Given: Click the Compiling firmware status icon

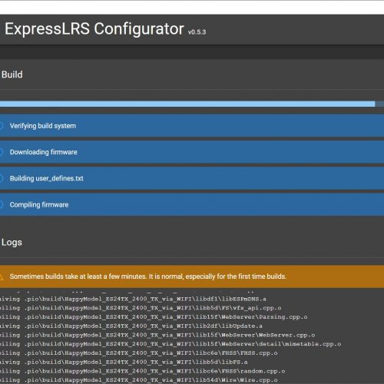Looking at the screenshot, I should (2, 204).
